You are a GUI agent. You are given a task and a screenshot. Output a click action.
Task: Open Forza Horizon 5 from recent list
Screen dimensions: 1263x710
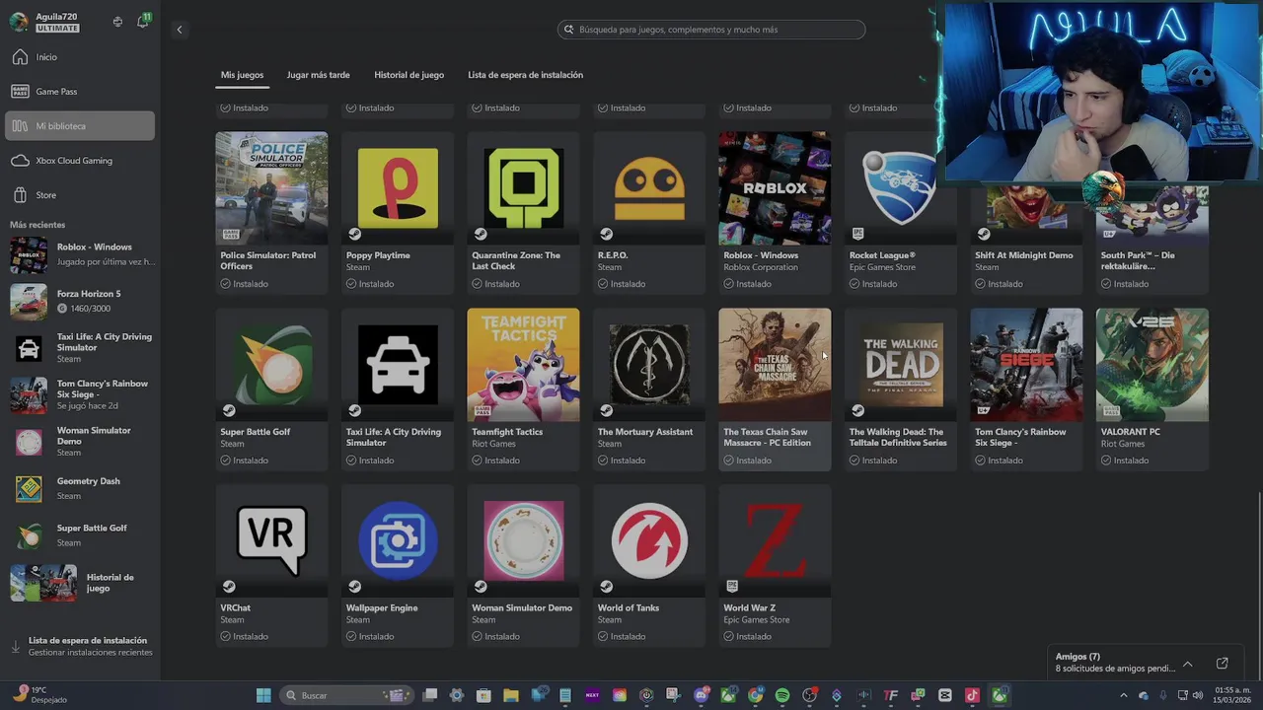point(81,301)
